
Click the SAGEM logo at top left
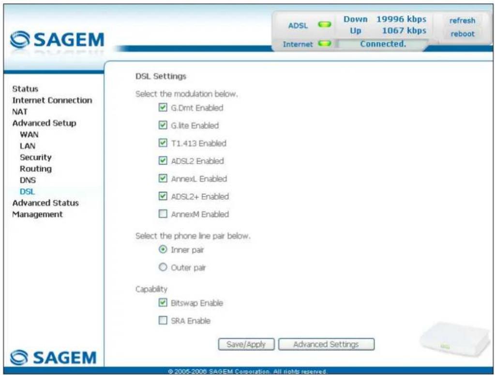pos(57,40)
